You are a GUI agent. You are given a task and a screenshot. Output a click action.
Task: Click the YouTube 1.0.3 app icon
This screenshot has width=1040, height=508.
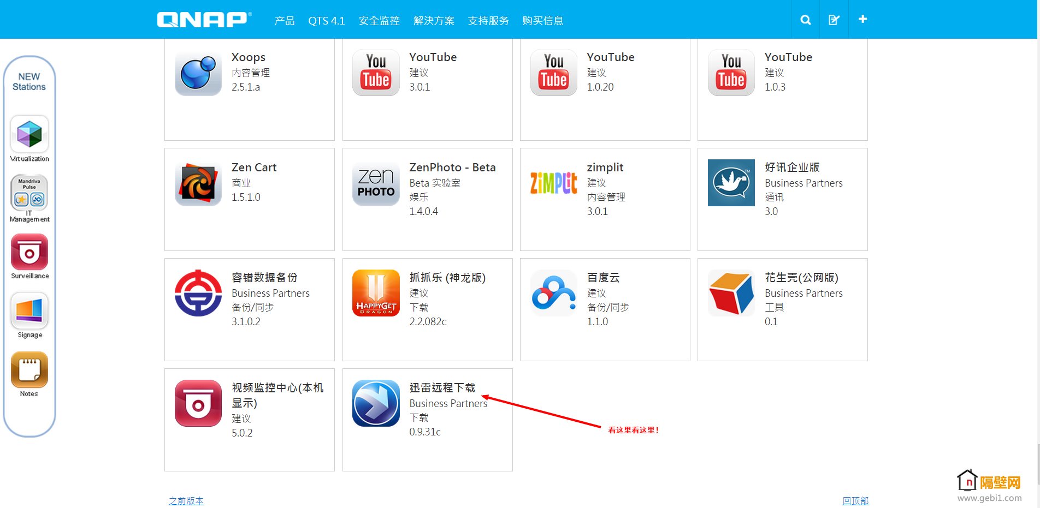coord(731,73)
